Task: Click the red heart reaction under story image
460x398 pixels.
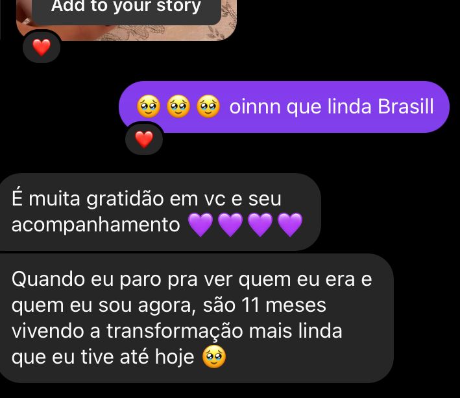Action: pos(42,47)
